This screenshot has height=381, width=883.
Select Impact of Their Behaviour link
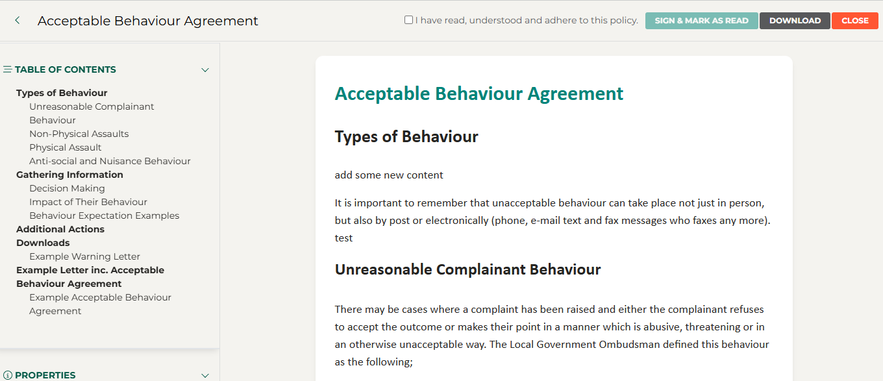click(88, 202)
